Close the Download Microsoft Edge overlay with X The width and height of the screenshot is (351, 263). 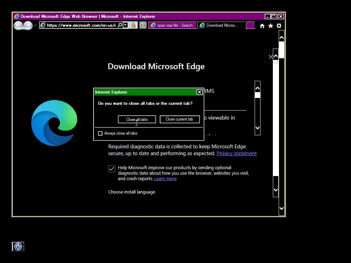[271, 57]
